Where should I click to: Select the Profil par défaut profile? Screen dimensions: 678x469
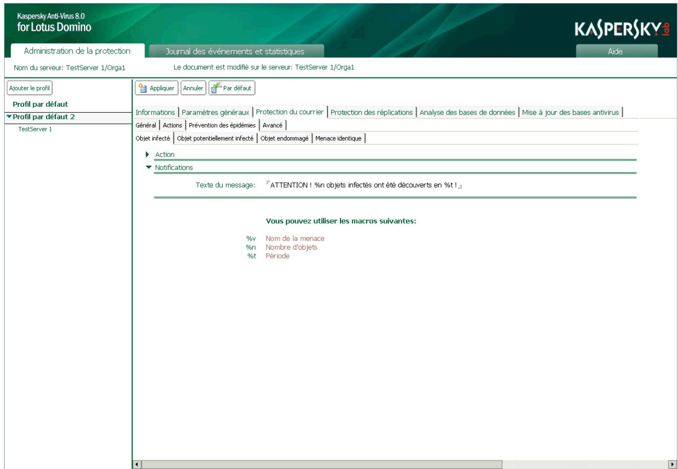pyautogui.click(x=40, y=104)
